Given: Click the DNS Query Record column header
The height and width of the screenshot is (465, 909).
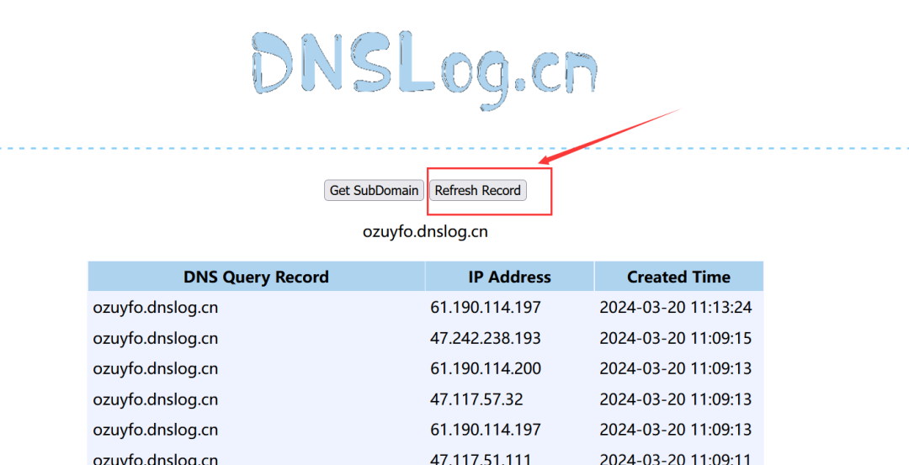Looking at the screenshot, I should [x=256, y=277].
